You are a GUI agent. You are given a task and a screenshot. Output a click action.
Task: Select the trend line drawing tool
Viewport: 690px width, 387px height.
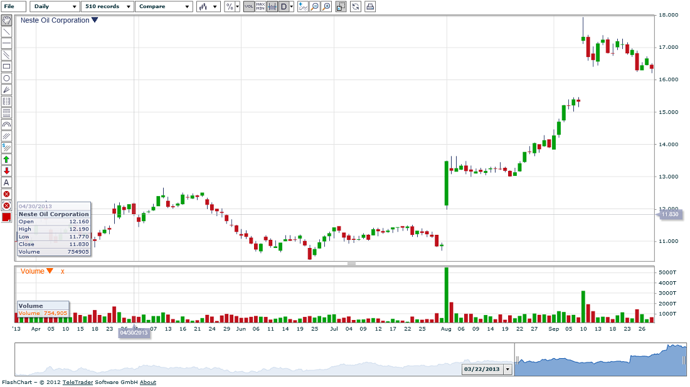click(x=6, y=32)
